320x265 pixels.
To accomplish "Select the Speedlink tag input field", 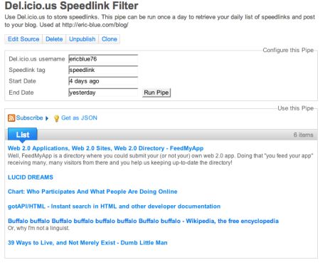I will click(x=103, y=70).
